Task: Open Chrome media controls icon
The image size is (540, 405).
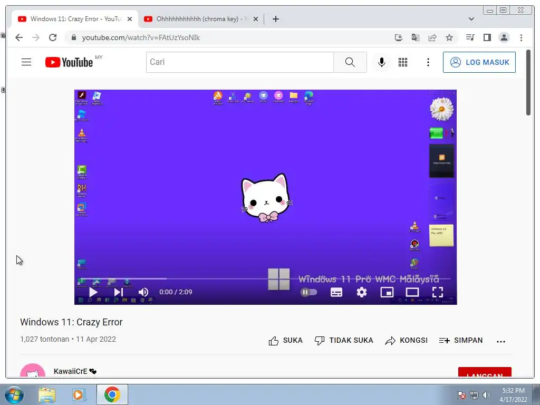Action: pos(470,37)
